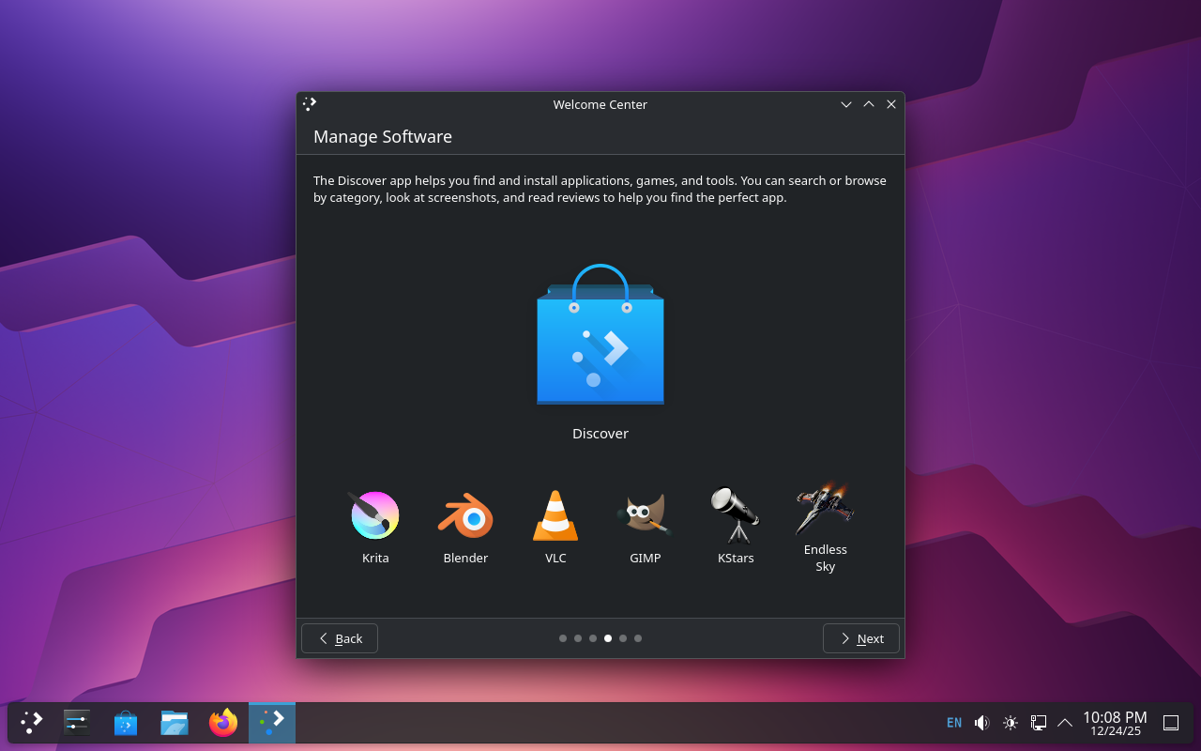Launch Firefox from the taskbar

(223, 723)
